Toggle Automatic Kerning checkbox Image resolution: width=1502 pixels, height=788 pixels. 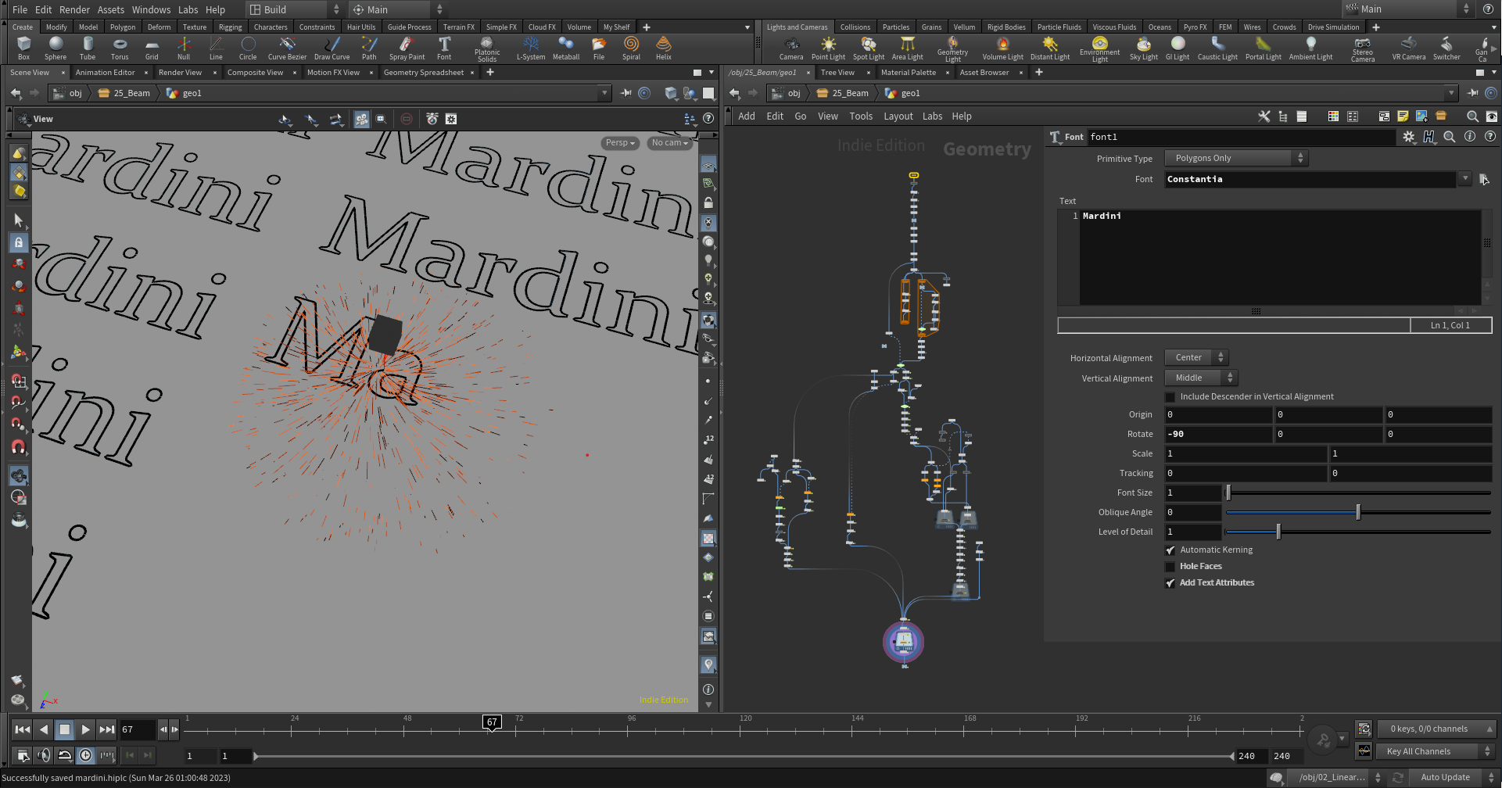click(x=1170, y=550)
